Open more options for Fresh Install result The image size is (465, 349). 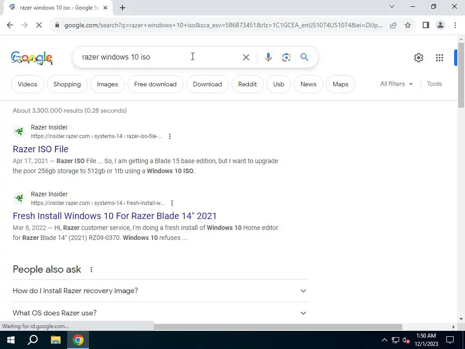tap(172, 203)
